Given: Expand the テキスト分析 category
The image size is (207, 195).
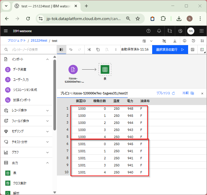Looking at the screenshot, I should click(27, 142).
